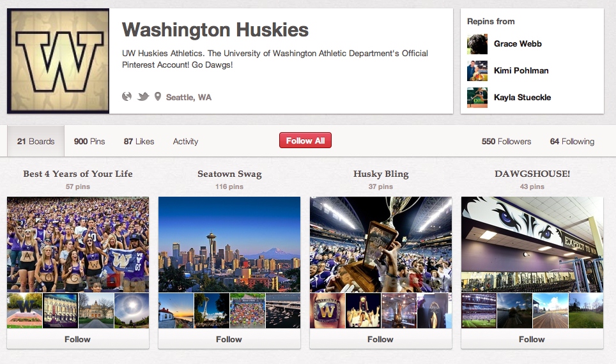Open Grace Webb's avatar picture
The image size is (616, 364).
click(x=477, y=44)
